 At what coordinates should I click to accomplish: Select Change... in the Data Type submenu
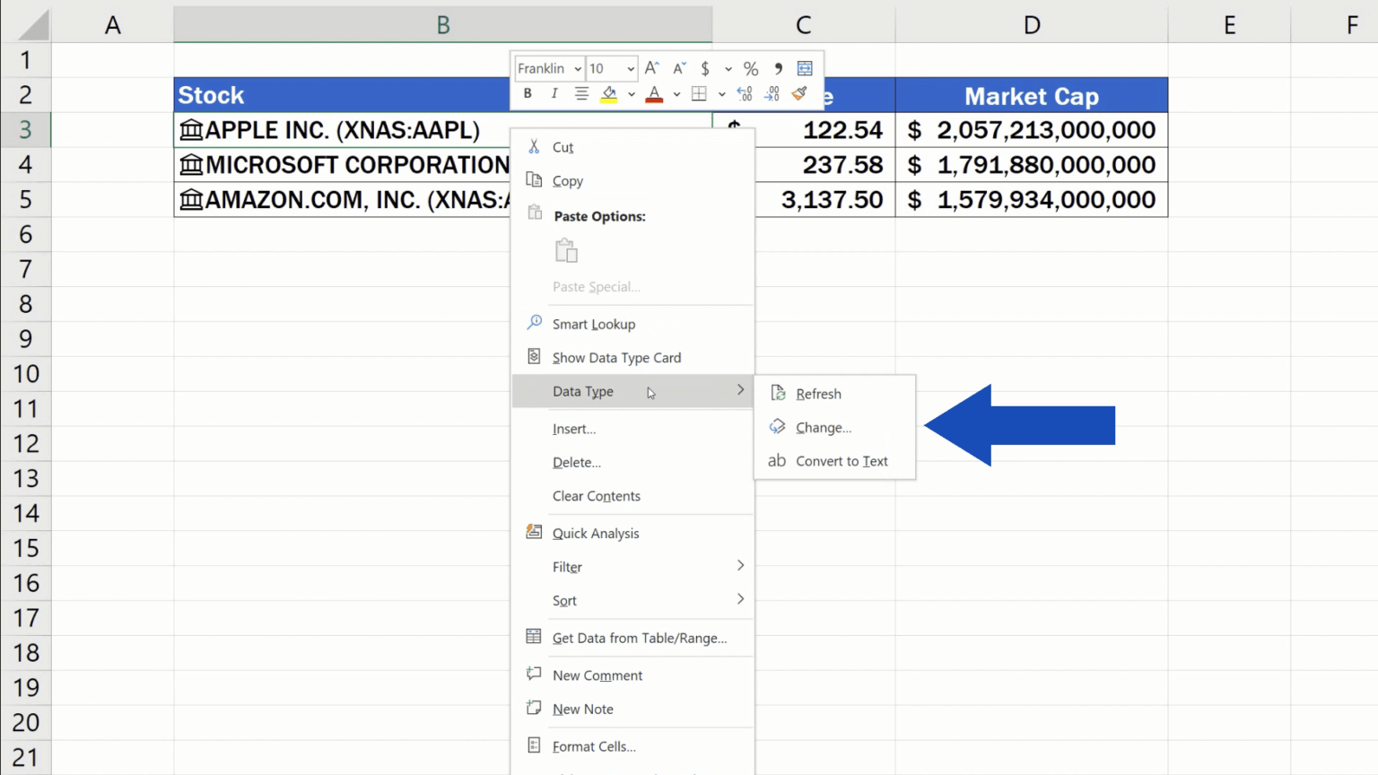click(x=823, y=427)
